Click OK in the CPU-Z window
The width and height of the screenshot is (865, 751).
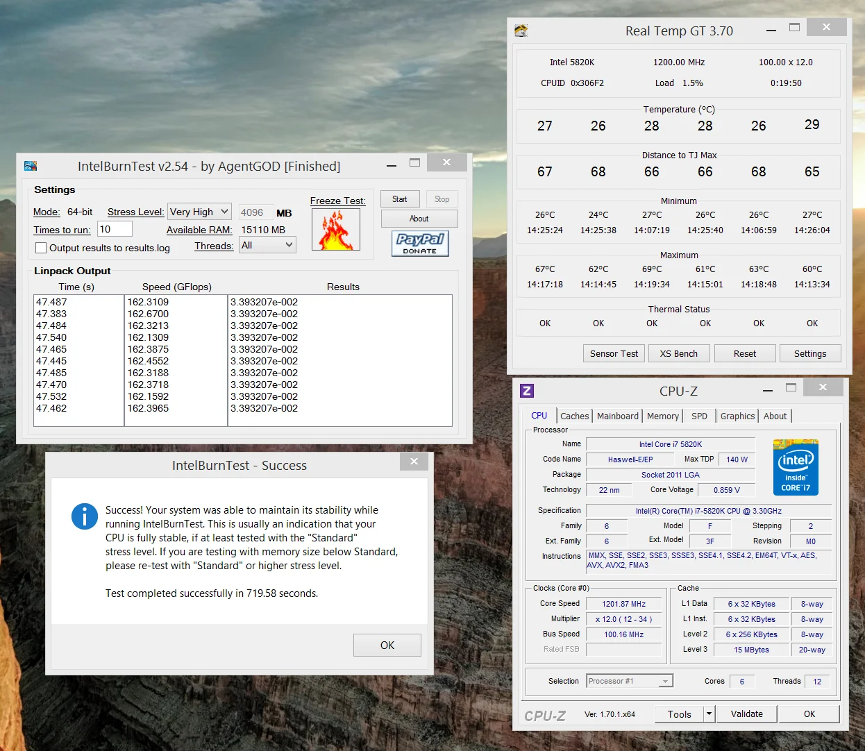coord(809,714)
